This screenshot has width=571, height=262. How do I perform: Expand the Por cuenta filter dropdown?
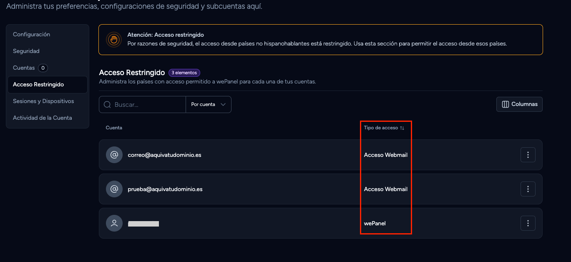coord(208,104)
